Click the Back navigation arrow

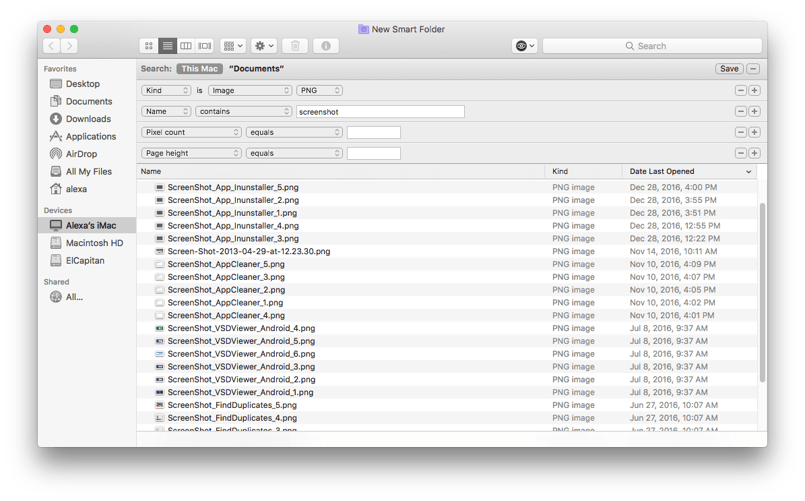point(51,45)
